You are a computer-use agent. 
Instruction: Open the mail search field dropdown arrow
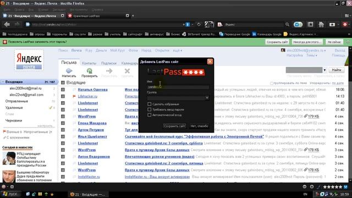click(x=324, y=70)
